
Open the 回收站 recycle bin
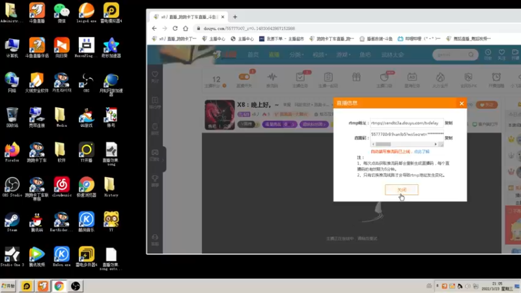coord(12,117)
